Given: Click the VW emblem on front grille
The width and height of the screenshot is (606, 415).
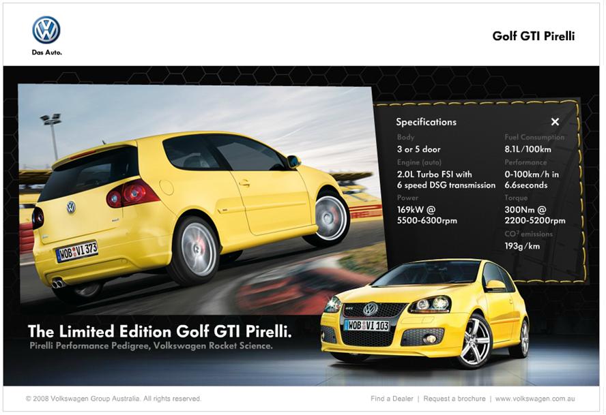Looking at the screenshot, I should tap(370, 309).
